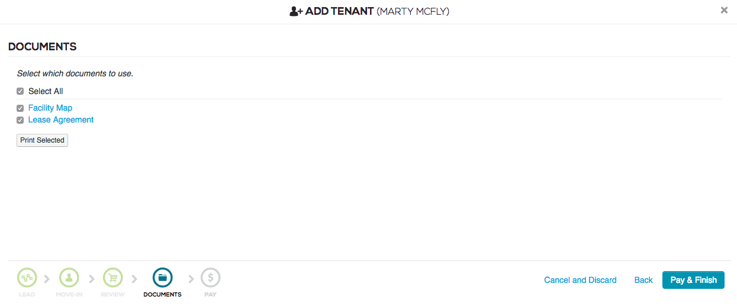Click Cancel and Discard
737x306 pixels.
pos(580,280)
